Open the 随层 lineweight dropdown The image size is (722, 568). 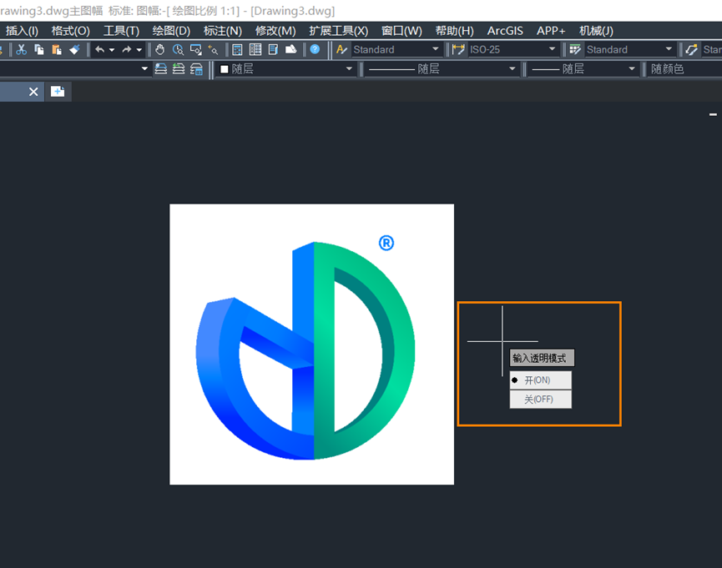pos(632,69)
